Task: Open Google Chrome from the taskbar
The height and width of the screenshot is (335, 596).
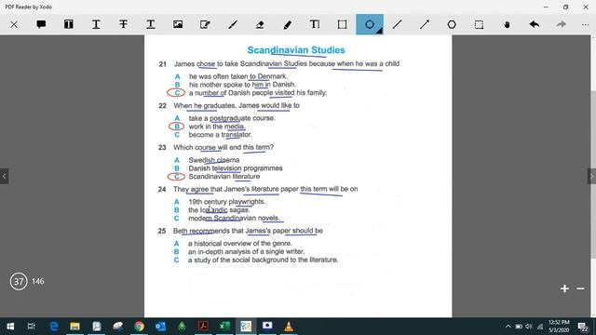Action: click(x=139, y=327)
